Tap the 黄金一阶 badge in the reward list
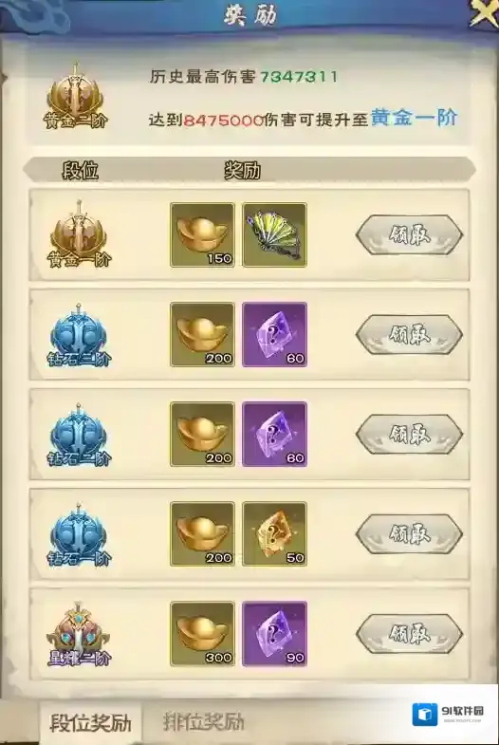This screenshot has height=745, width=499. point(79,234)
